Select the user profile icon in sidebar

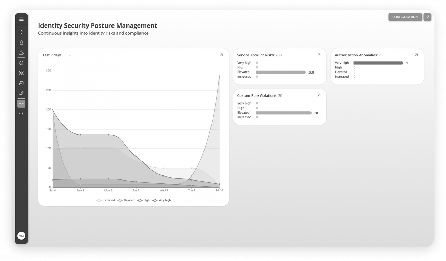point(21,42)
